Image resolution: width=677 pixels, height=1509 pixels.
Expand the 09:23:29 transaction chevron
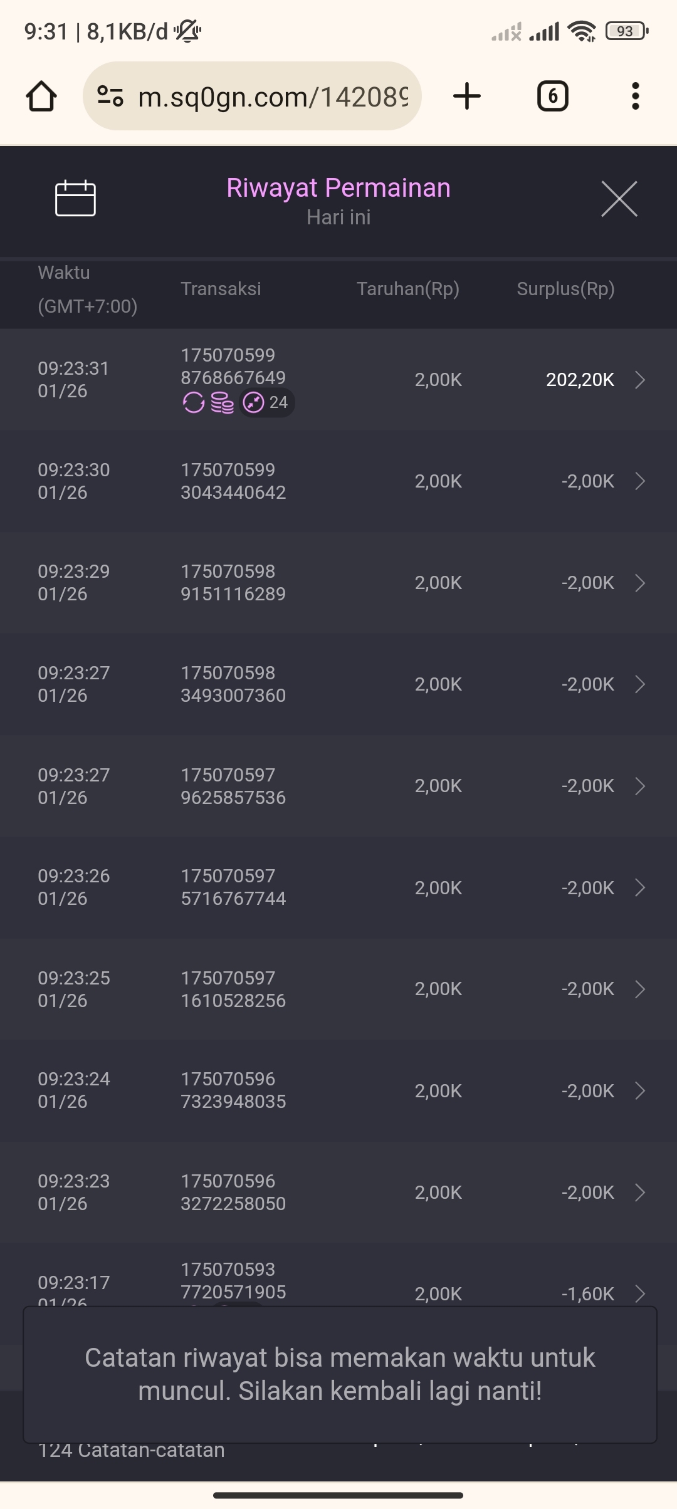coord(640,583)
